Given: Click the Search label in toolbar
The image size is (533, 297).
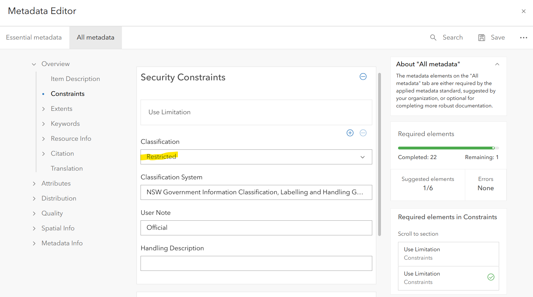Looking at the screenshot, I should (453, 37).
